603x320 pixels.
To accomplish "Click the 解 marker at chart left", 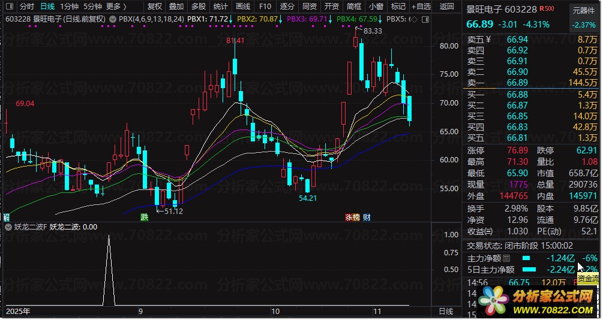I will pos(7,218).
